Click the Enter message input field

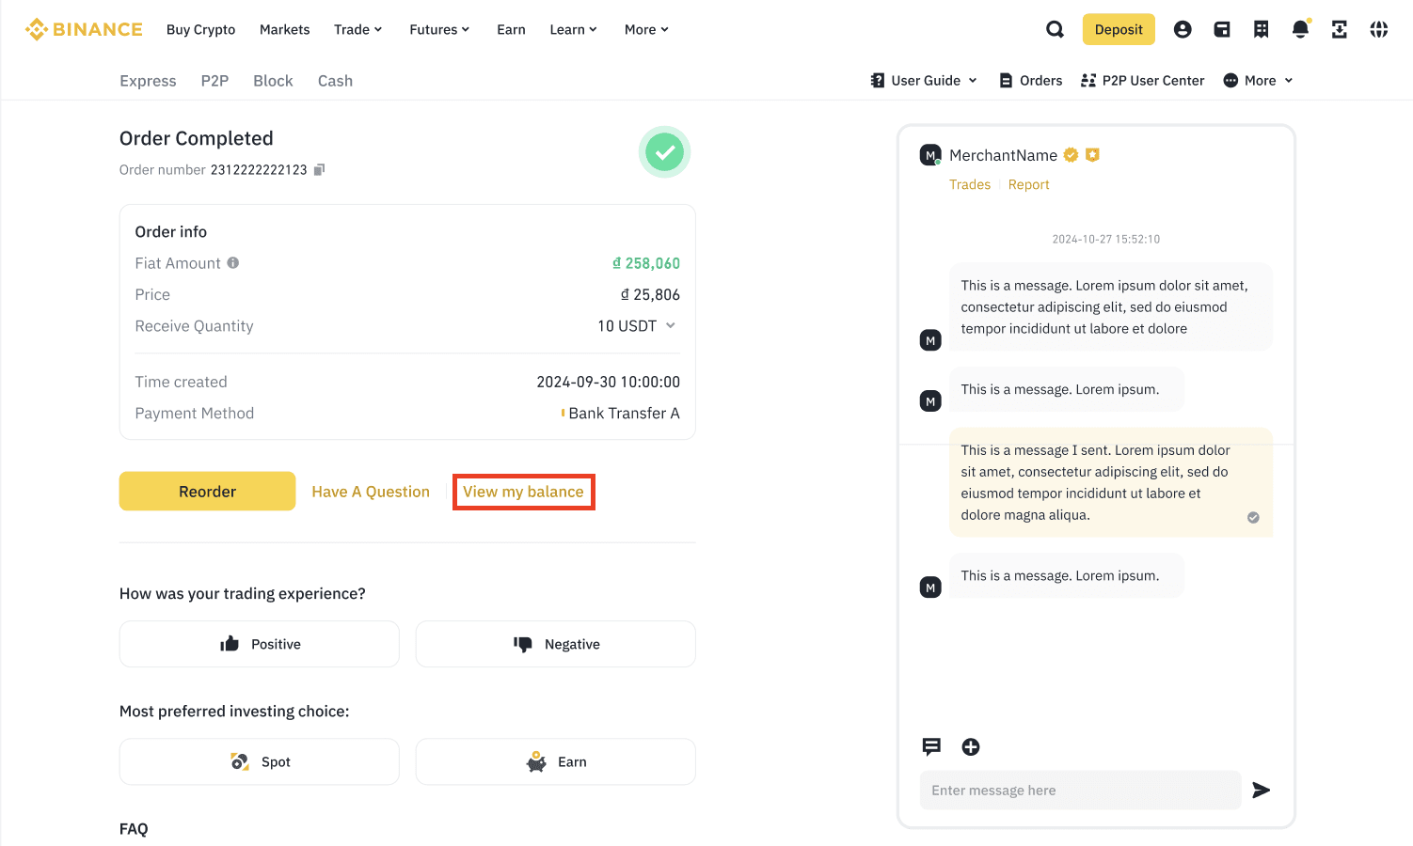pos(1080,791)
